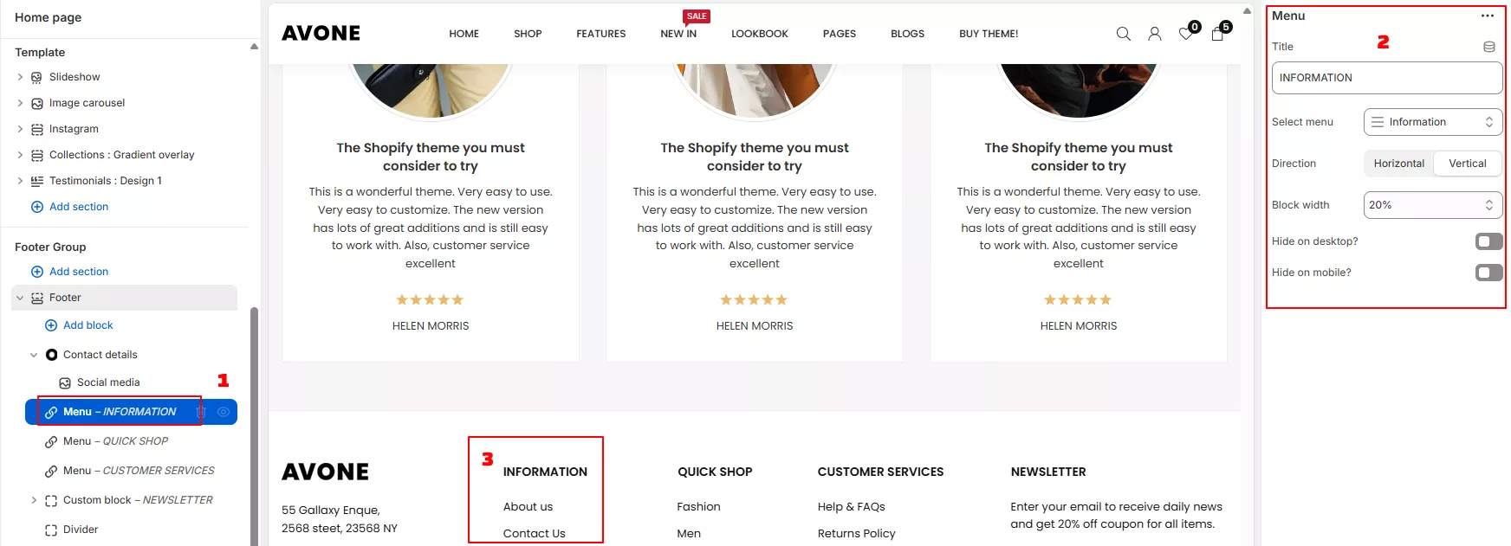Click the dynamic source icon beside Title
1511x546 pixels.
click(1488, 47)
